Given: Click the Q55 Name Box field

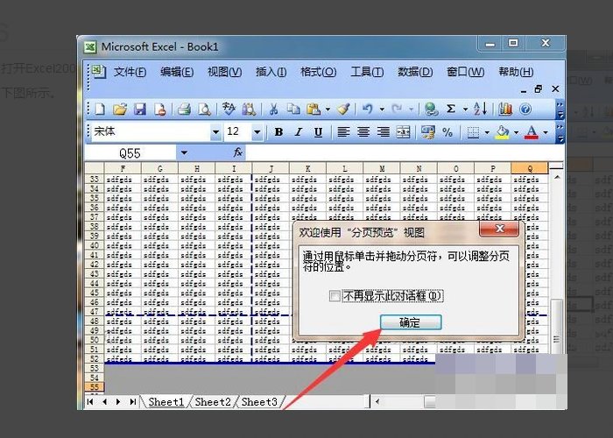Looking at the screenshot, I should click(130, 153).
